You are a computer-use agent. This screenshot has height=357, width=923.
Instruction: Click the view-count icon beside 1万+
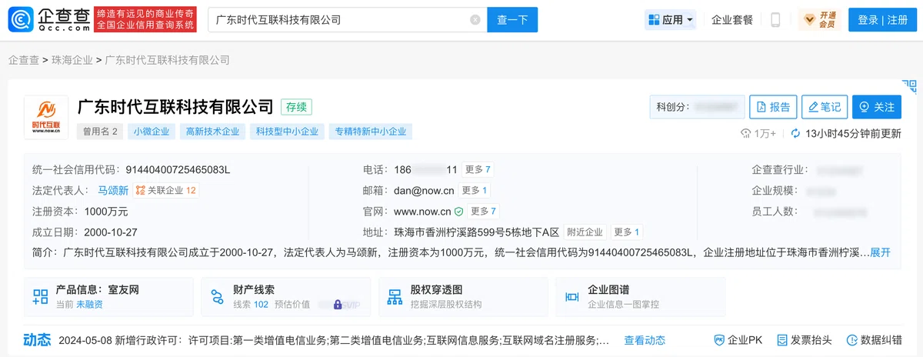(x=745, y=133)
